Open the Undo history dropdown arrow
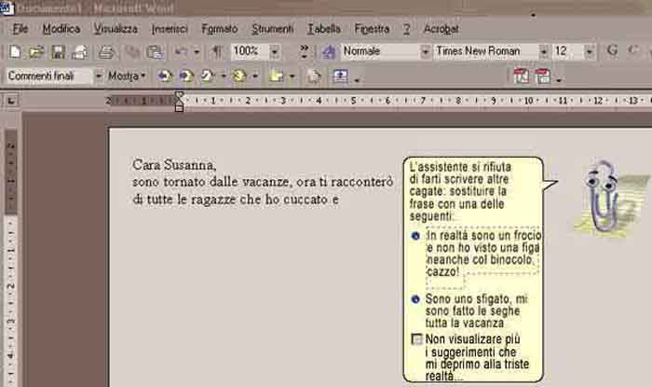 197,52
